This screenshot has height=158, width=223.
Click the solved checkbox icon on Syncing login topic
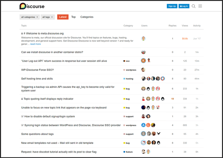click(22, 125)
